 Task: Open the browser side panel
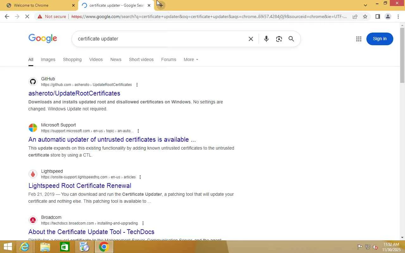pyautogui.click(x=377, y=16)
